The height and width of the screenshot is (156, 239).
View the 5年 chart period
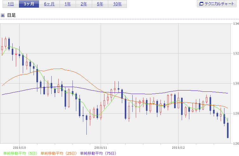[100, 4]
